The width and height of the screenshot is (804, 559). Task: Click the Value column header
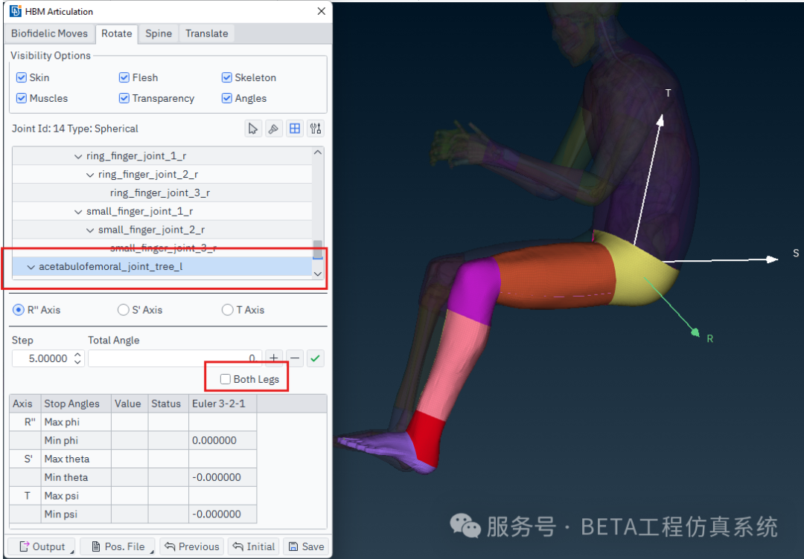[130, 404]
